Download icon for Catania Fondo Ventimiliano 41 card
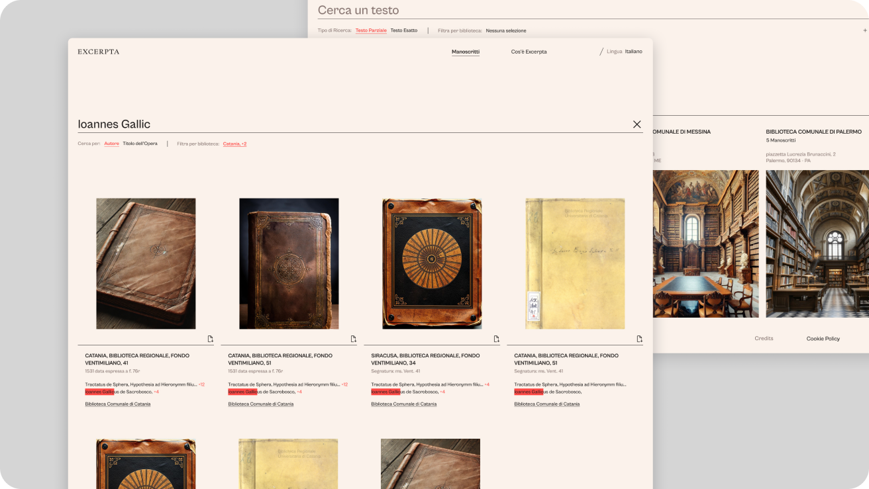Image resolution: width=869 pixels, height=489 pixels. click(211, 339)
